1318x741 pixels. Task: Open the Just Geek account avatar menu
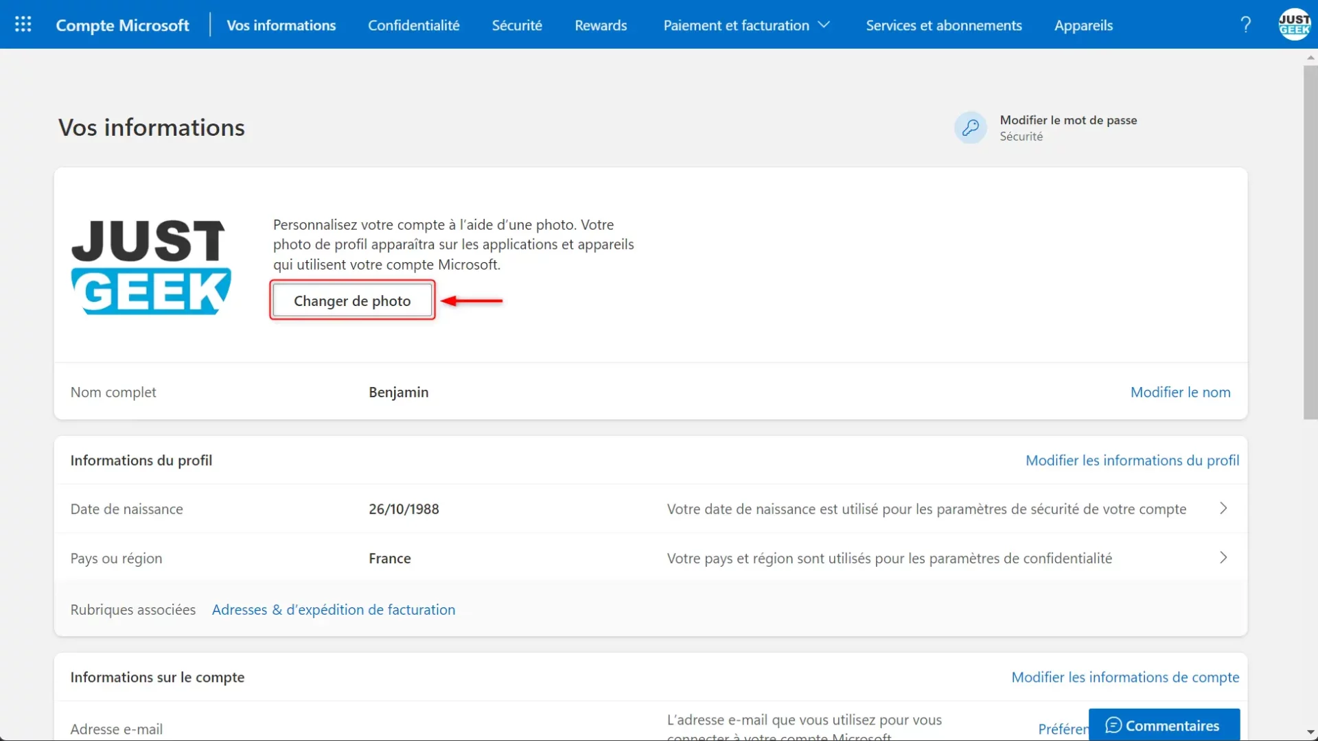click(1295, 25)
